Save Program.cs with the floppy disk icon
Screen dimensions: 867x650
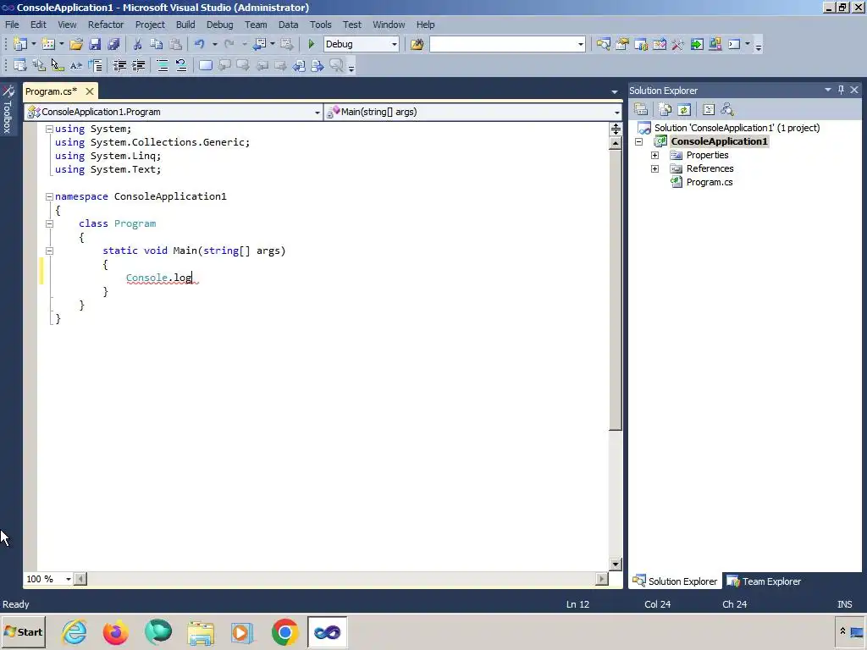(x=95, y=44)
